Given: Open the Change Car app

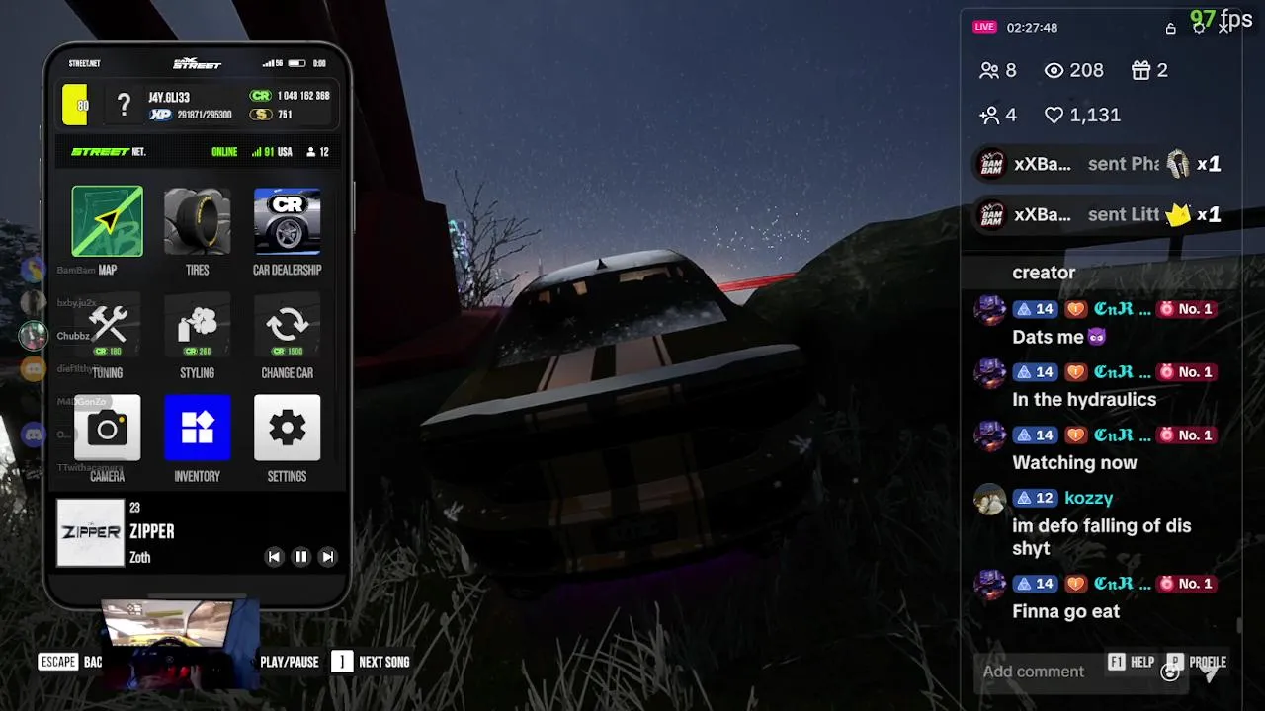Looking at the screenshot, I should (287, 326).
